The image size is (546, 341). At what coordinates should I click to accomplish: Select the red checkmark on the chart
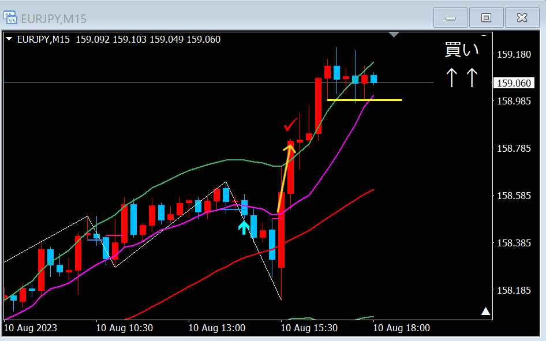point(290,125)
